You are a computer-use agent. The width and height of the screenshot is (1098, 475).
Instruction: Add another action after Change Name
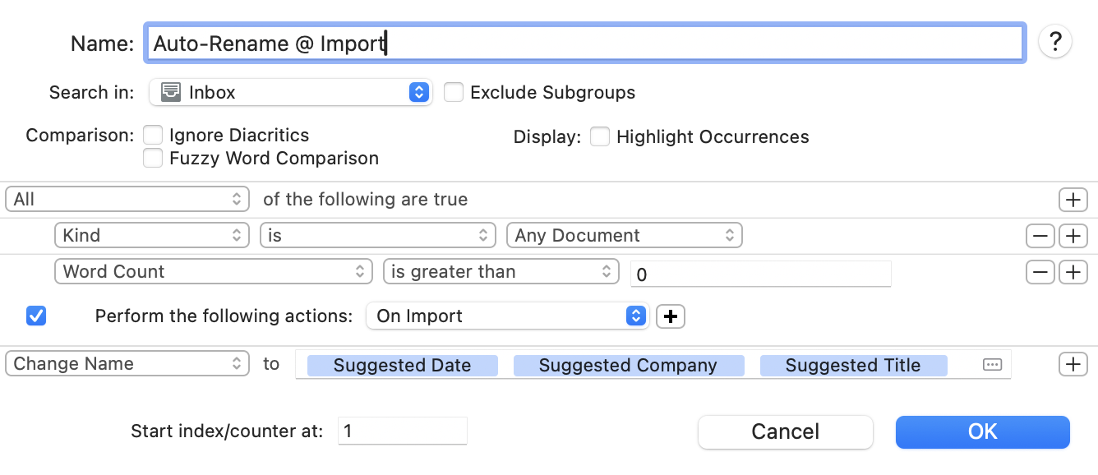point(1073,364)
